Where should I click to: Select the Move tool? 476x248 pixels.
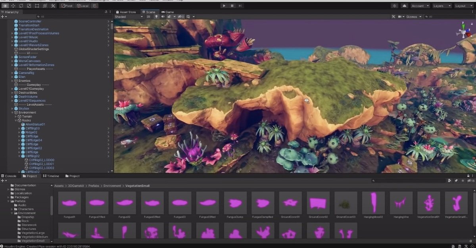(12, 6)
